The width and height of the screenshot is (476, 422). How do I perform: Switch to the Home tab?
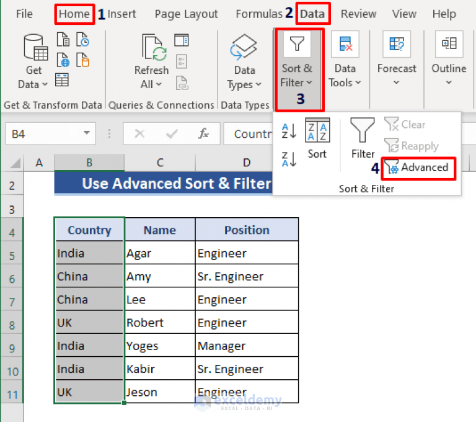click(74, 14)
